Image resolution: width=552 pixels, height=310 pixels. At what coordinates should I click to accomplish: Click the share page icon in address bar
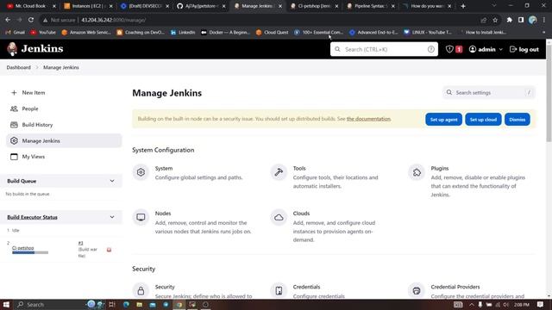click(x=483, y=20)
